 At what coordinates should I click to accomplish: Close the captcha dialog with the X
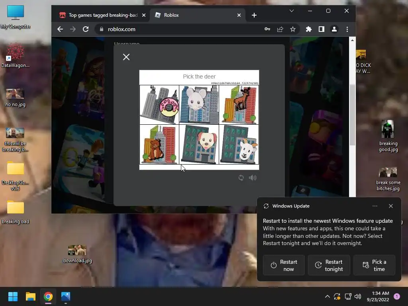(x=126, y=57)
